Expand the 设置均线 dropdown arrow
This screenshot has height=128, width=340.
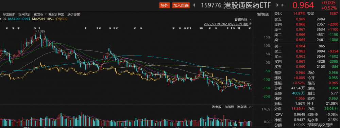pyautogui.click(x=251, y=19)
